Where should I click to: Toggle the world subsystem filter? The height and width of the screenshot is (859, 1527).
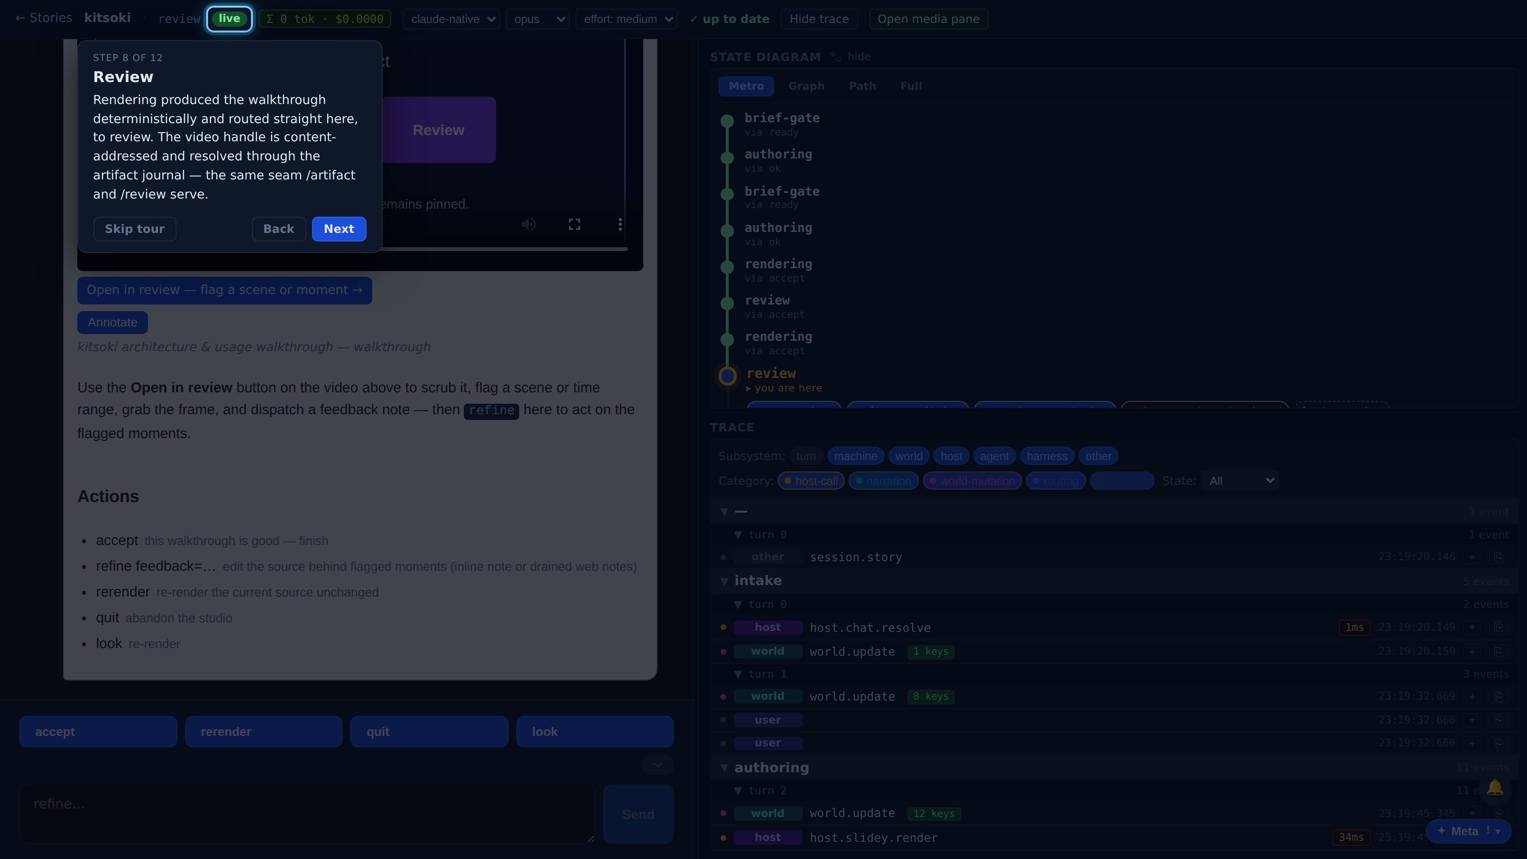tap(908, 456)
